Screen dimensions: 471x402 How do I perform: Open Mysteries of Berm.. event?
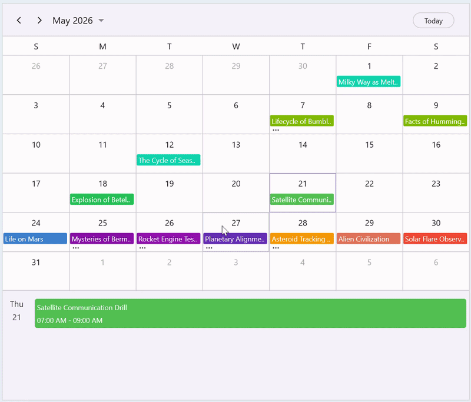click(101, 239)
